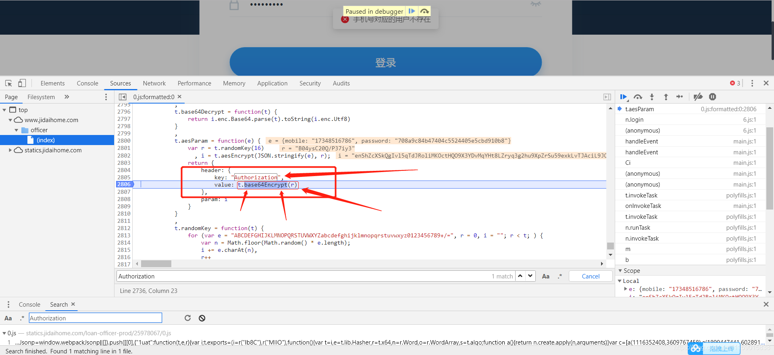Screen dimensions: 774x355
Task: Close the 0.js:formatted:0 file tab
Action: (180, 97)
